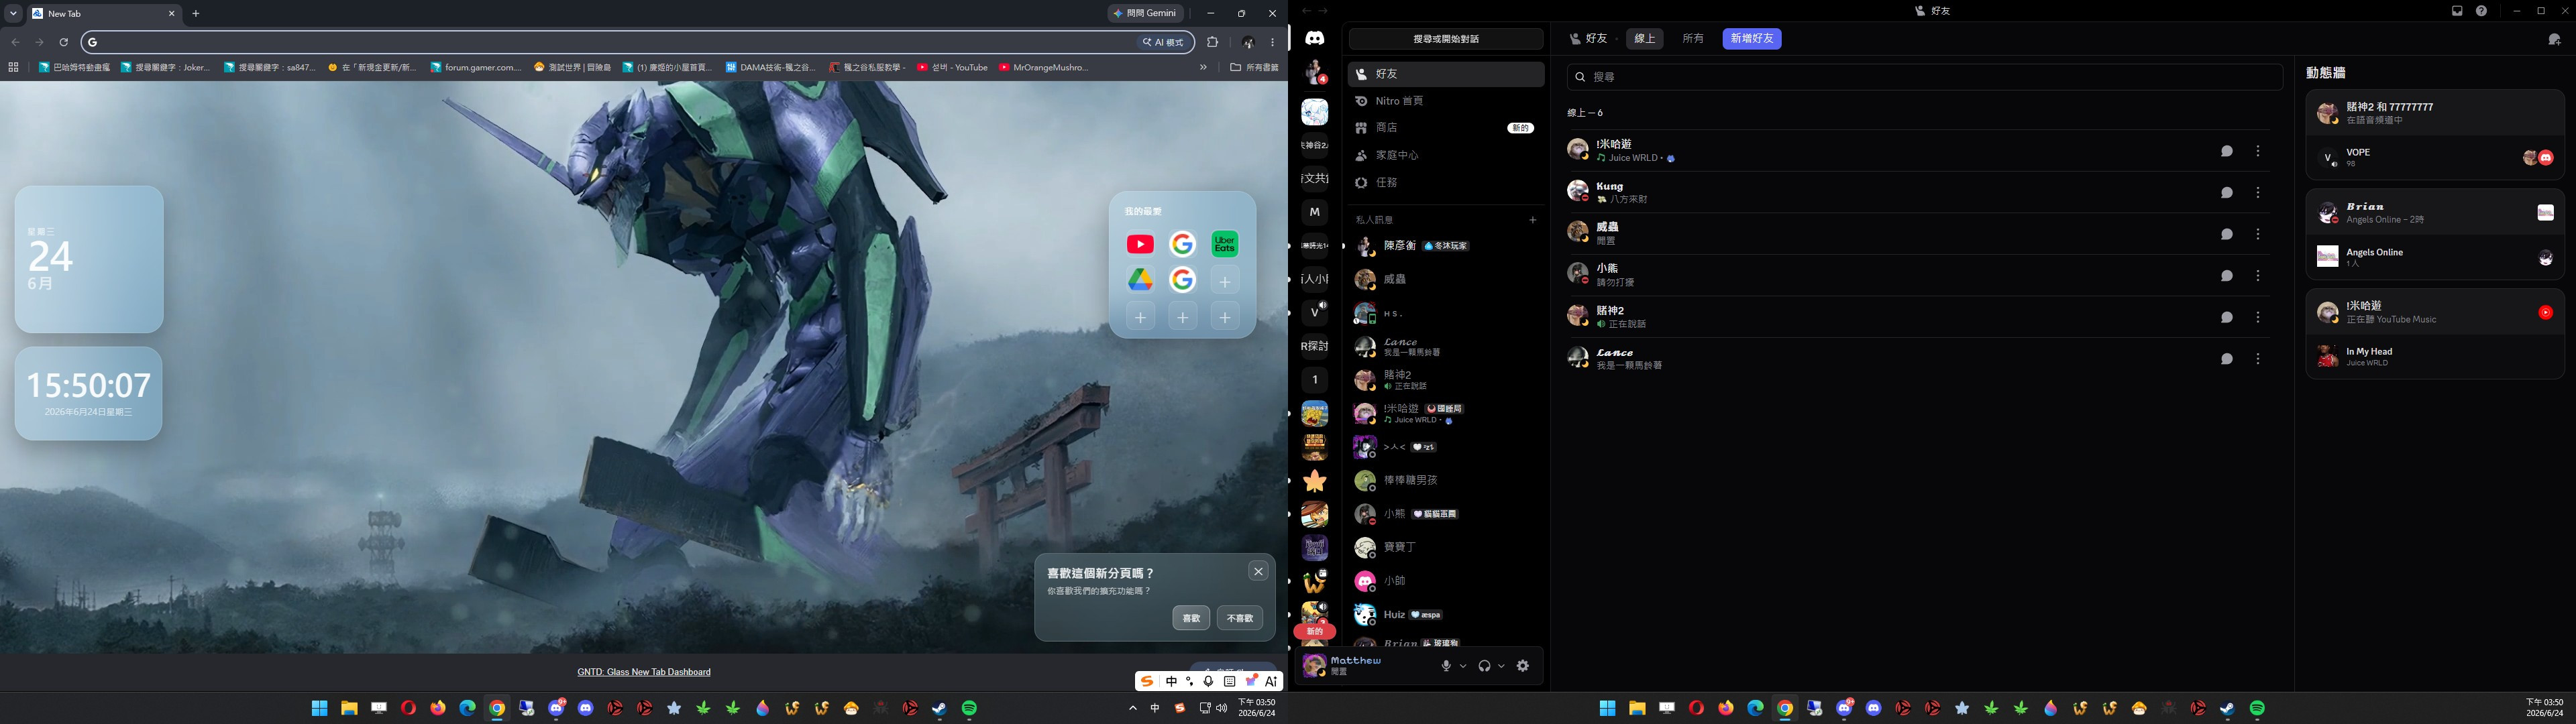Message 賭神2 using the friend row bubble
The width and height of the screenshot is (2576, 724).
[2227, 317]
